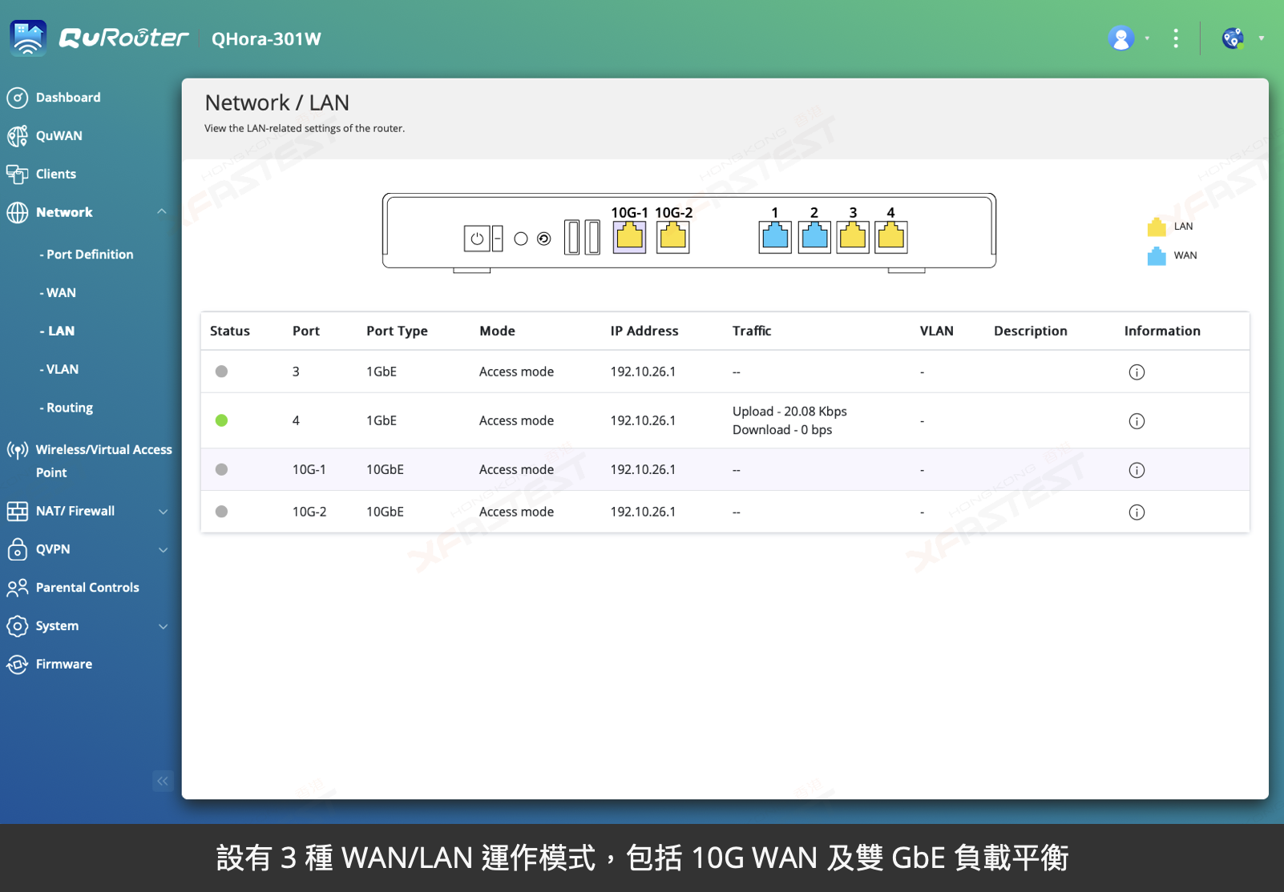Expand the QVPN sidebar menu
This screenshot has height=892, width=1284.
click(x=163, y=550)
